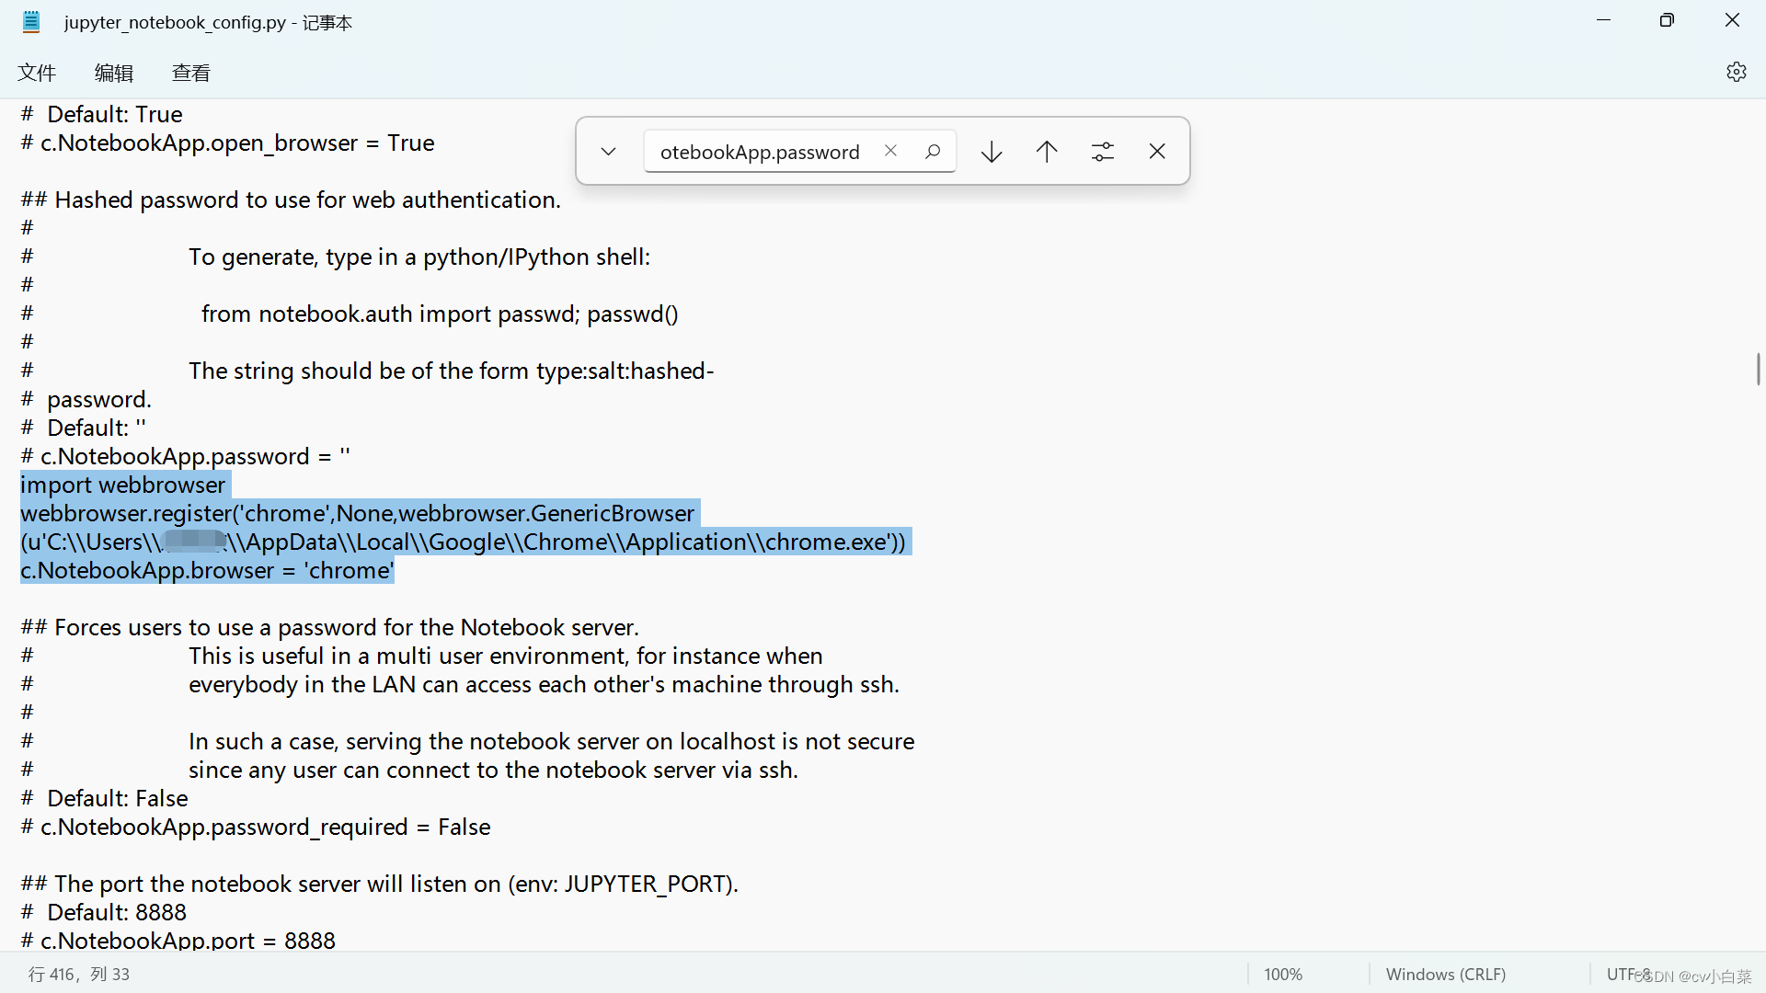Click the c.NotebookApp.browser = 'chrome' line
The image size is (1766, 993).
[207, 571]
